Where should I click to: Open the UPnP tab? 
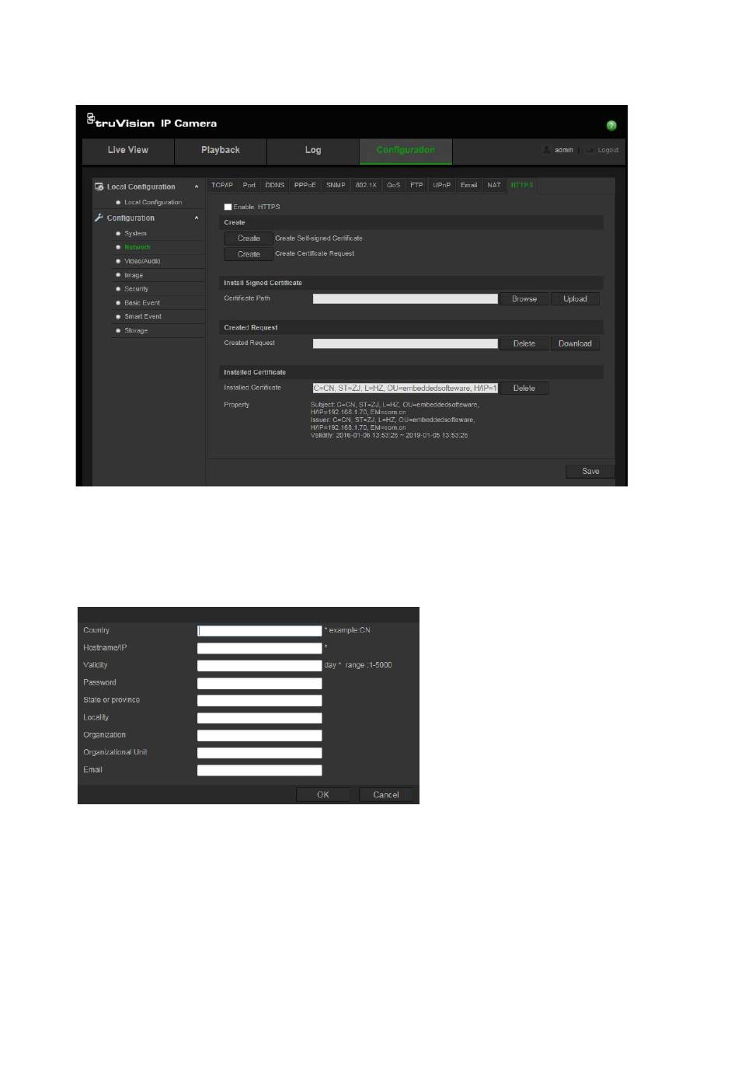coord(442,185)
